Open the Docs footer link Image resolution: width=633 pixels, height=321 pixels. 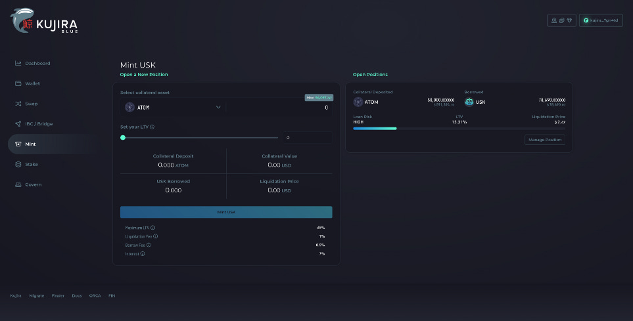click(77, 295)
